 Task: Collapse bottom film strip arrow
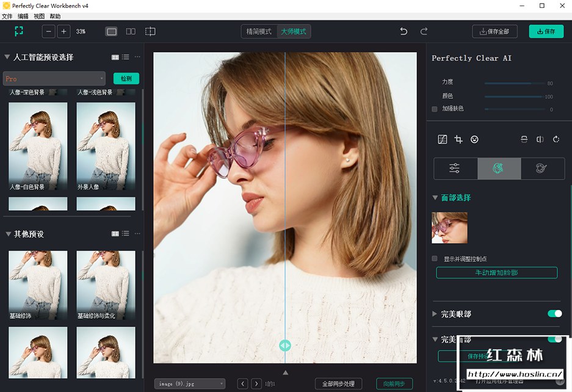pos(286,372)
